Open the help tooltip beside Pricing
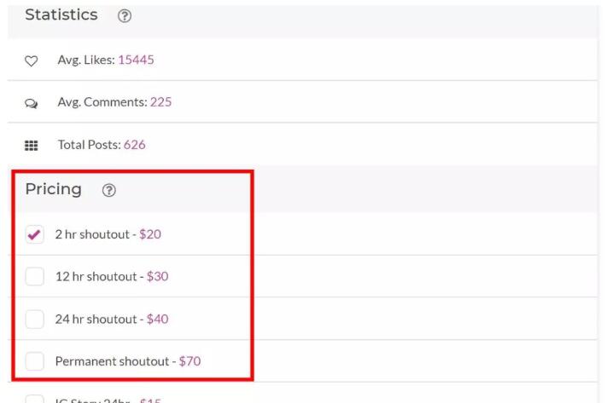The height and width of the screenshot is (403, 606). (108, 191)
